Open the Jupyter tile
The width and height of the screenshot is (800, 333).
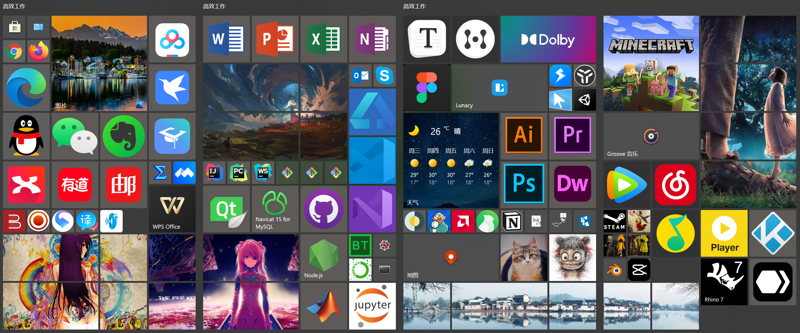click(x=372, y=306)
